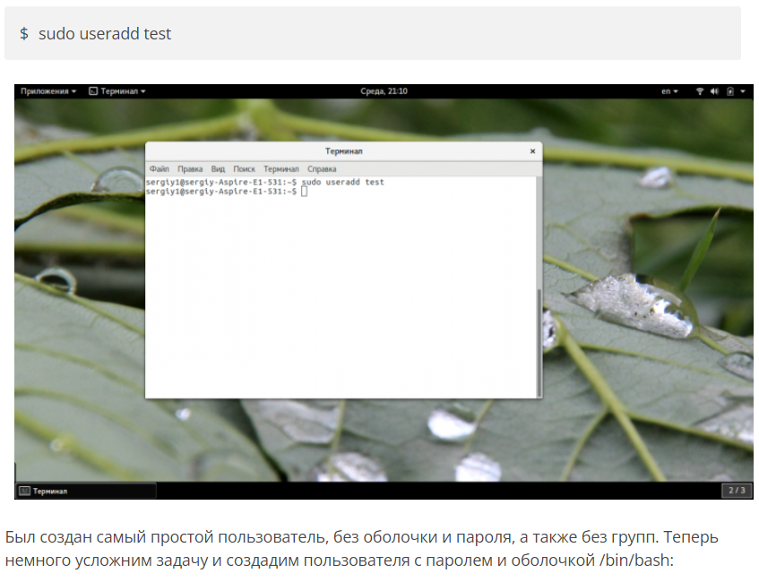Screen dimensions: 759x582
Task: Click the '$ sudo useradd test' code block
Action: point(373,33)
